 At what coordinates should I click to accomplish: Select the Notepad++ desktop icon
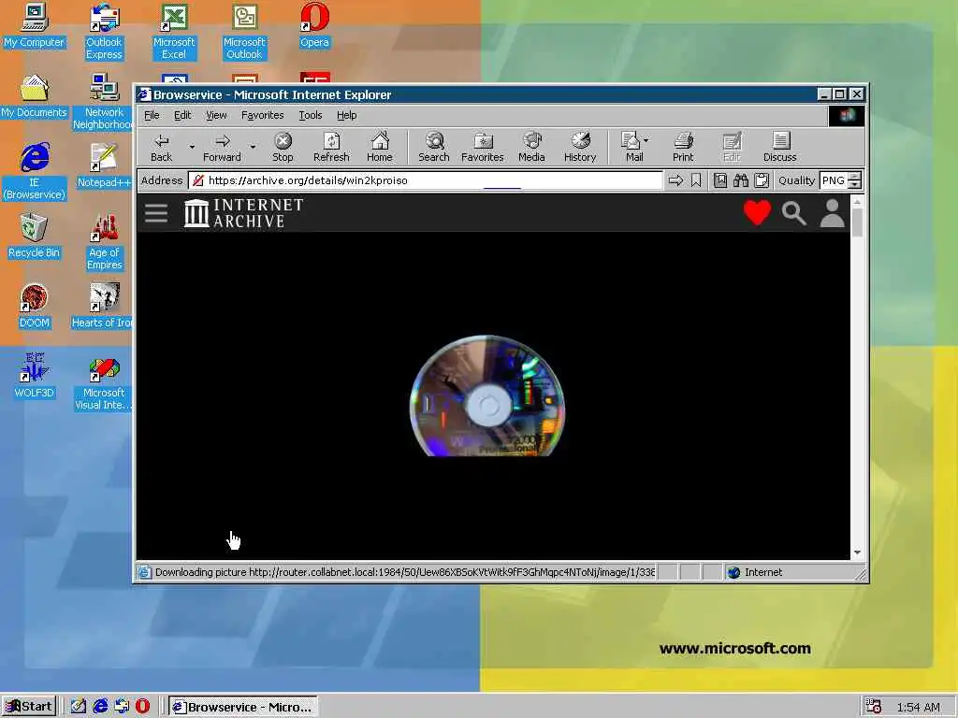(104, 166)
